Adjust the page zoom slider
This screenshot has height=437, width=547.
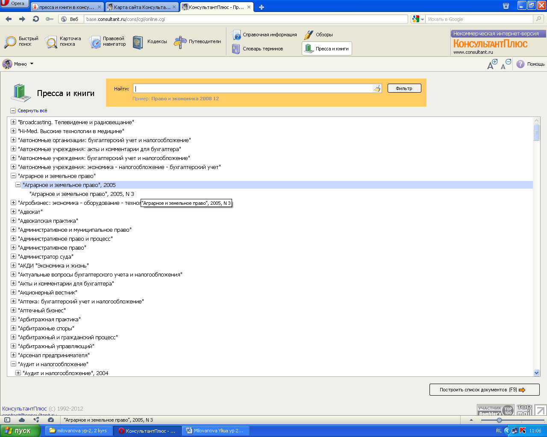(x=499, y=420)
